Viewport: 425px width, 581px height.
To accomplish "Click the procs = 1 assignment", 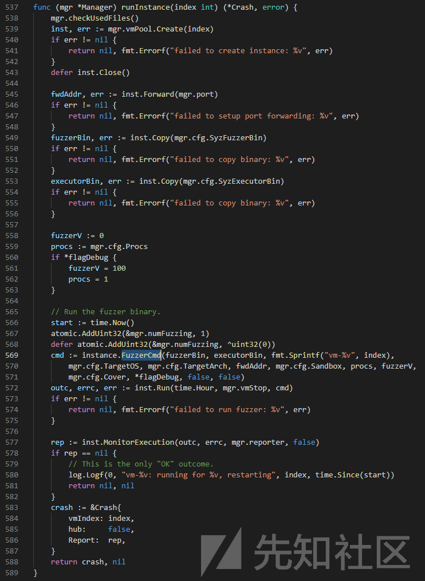I will pyautogui.click(x=88, y=279).
